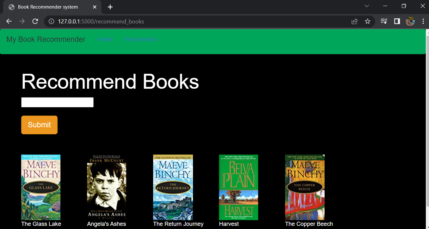Click the back navigation arrow
The width and height of the screenshot is (429, 229).
[x=9, y=21]
